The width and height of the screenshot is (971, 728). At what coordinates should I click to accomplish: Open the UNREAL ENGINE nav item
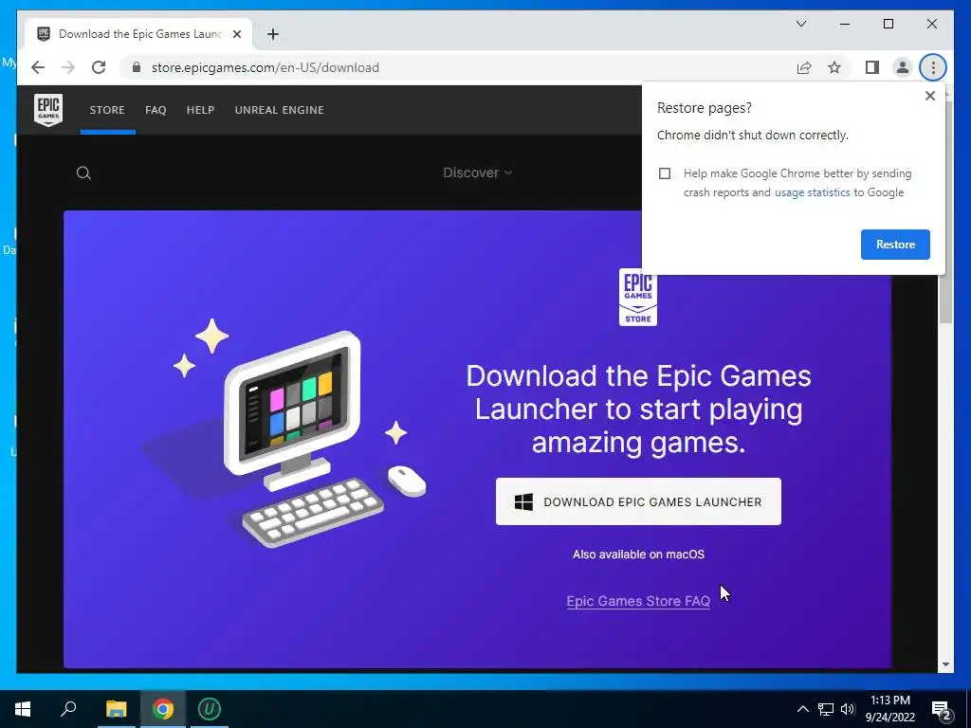280,110
